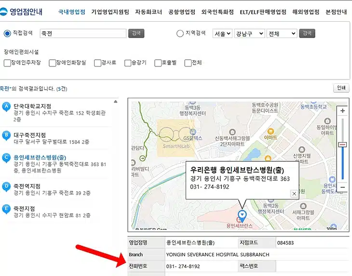Viewport: 352px width, 276px height.
Task: Check the 장애인화장실 checkbox
Action: coord(52,63)
